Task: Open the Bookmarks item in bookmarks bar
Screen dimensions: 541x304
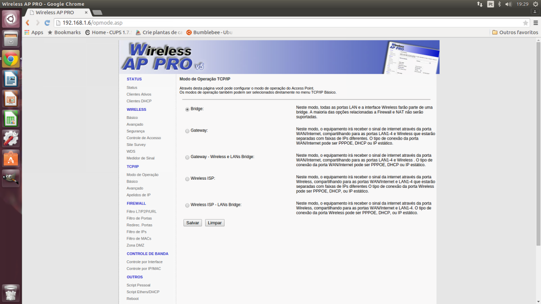Action: click(x=64, y=32)
